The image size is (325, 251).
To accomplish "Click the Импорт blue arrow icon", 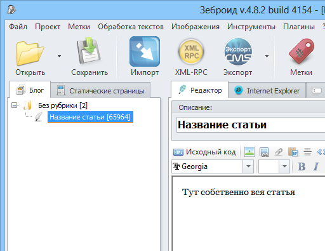I will pyautogui.click(x=145, y=51).
